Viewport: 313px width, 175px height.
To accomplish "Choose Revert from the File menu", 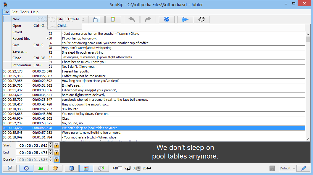I will point(25,32).
